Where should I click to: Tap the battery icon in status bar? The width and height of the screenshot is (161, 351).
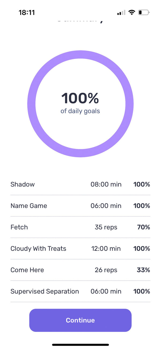pyautogui.click(x=144, y=12)
